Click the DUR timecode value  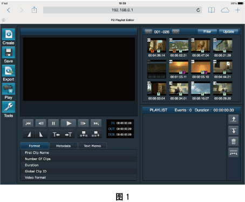(x=124, y=134)
